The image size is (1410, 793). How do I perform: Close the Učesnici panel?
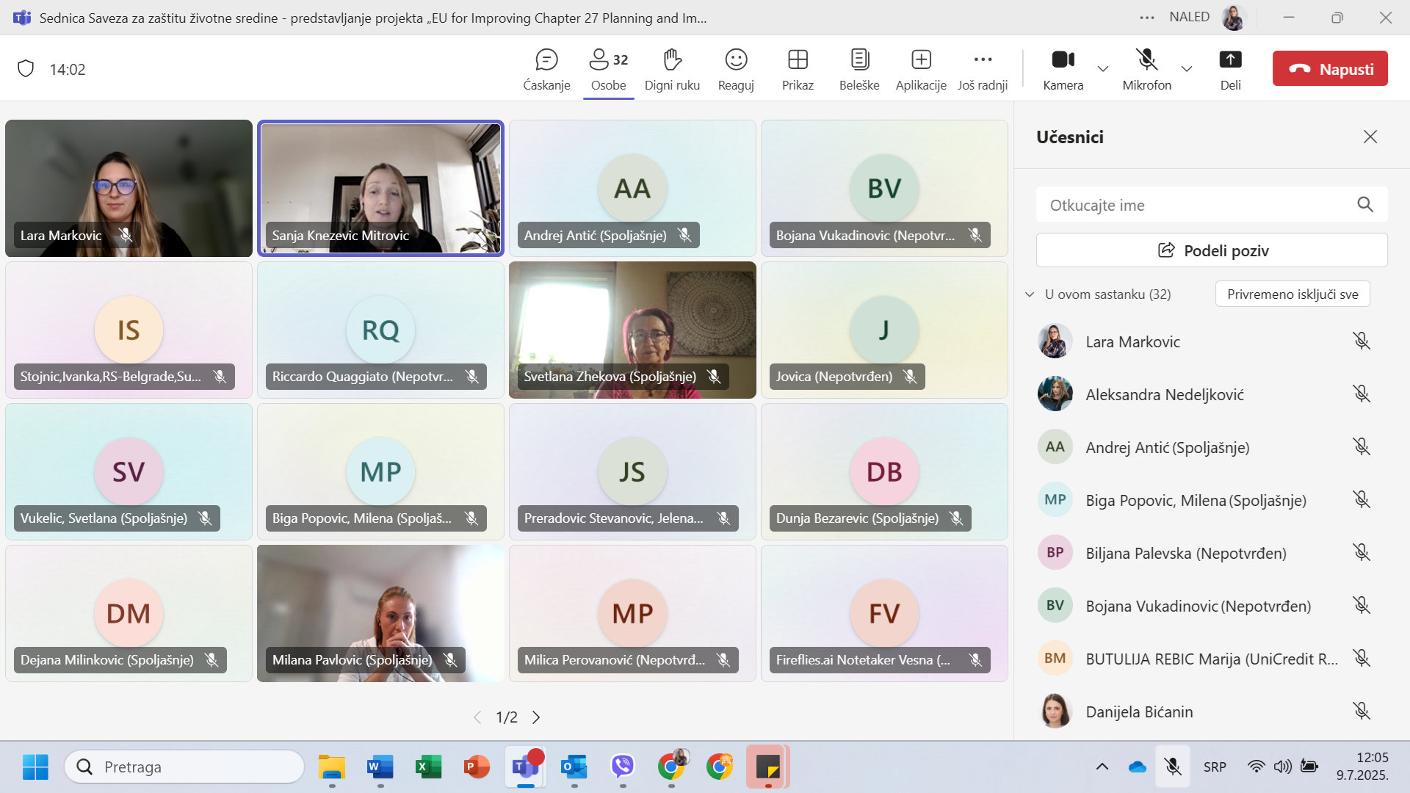(1370, 137)
